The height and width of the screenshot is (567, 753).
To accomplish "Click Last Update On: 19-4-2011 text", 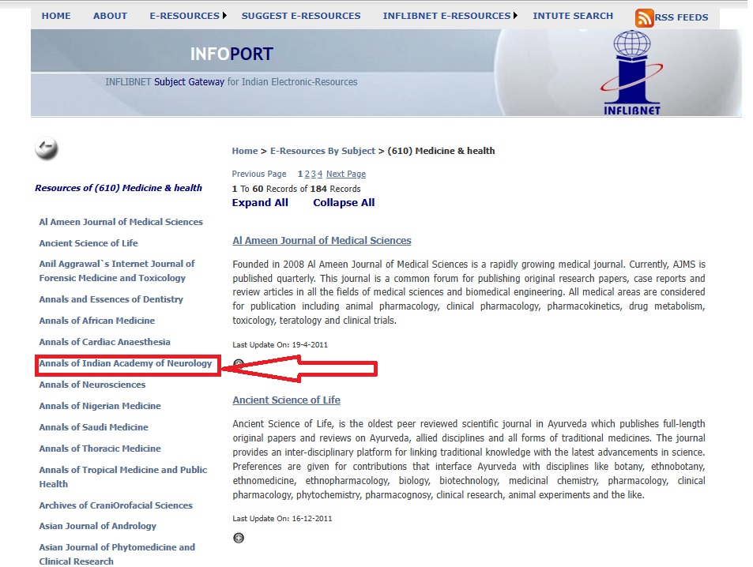I will (280, 345).
